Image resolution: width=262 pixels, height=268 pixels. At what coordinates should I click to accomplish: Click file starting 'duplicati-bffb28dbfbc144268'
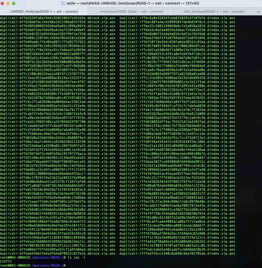pos(58,22)
